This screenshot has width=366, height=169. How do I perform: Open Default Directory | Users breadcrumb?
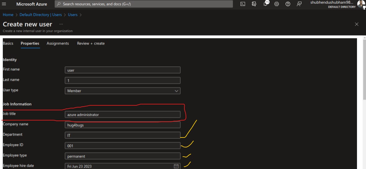click(41, 15)
